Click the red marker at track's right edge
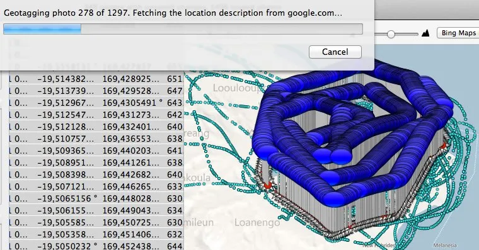 click(x=444, y=145)
